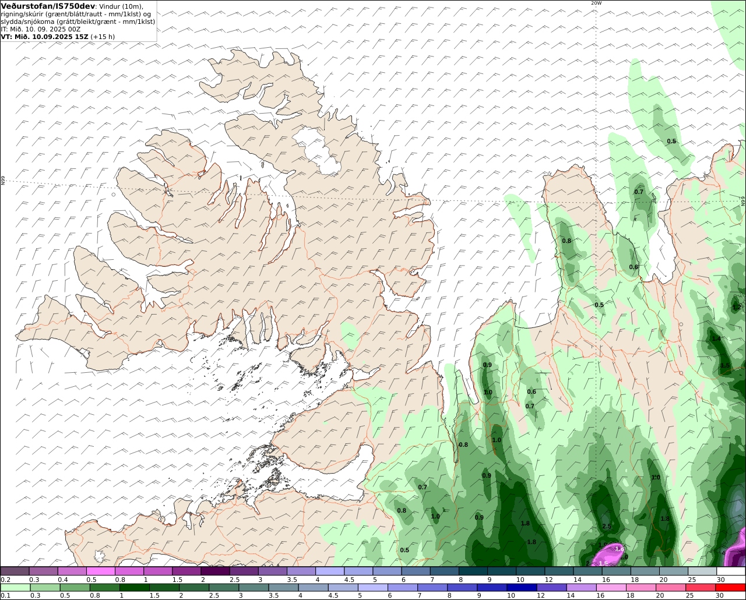Pick the bright red rain swatch starting at 30
The height and width of the screenshot is (600, 746).
(731, 587)
